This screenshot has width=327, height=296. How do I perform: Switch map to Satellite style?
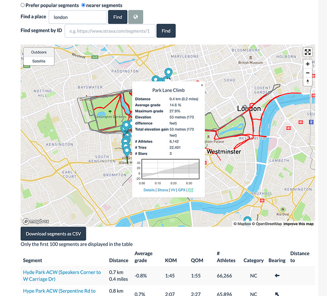[x=39, y=61]
